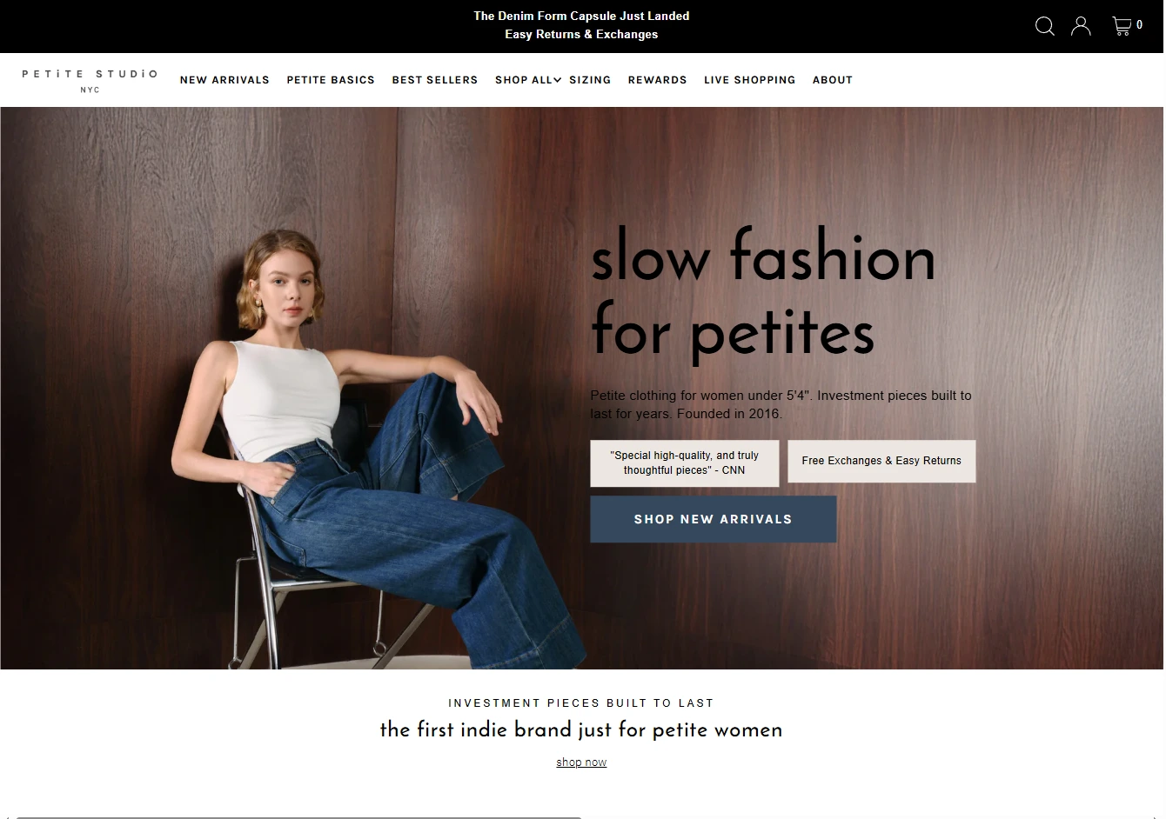Open the Rewards menu item

[658, 80]
